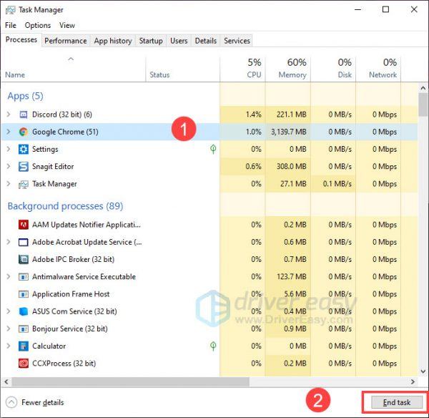Screen dimensions: 429x418
Task: Click the scroll left arrow
Action: pyautogui.click(x=6, y=381)
